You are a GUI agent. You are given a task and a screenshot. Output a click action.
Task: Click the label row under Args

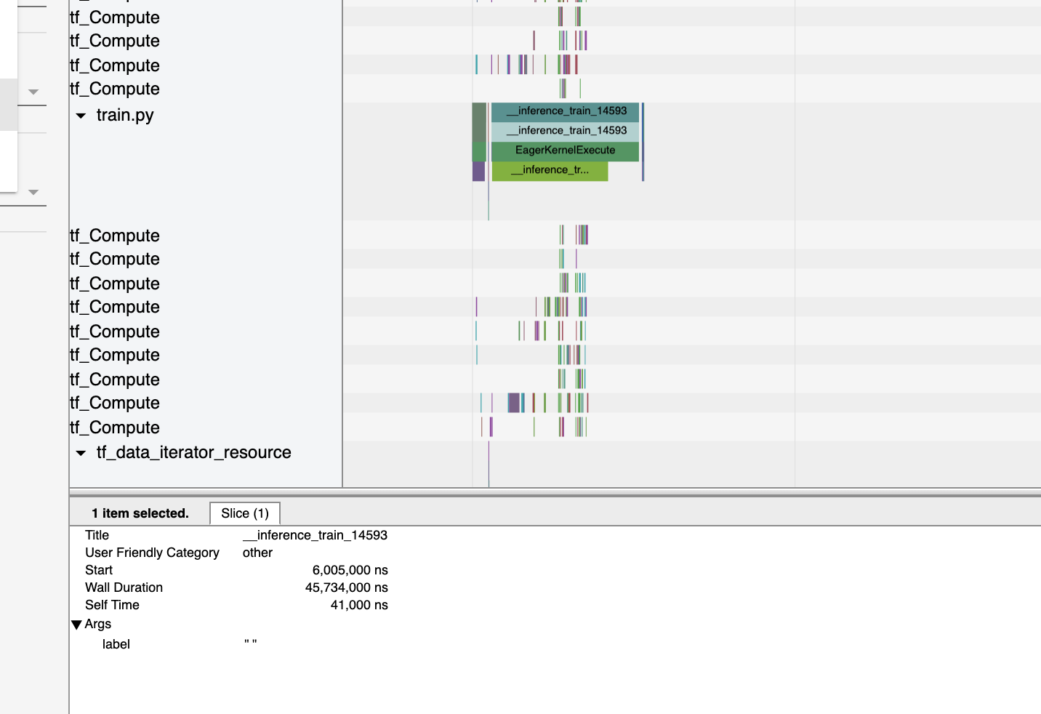click(x=116, y=644)
